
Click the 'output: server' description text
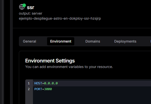(x=30, y=13)
